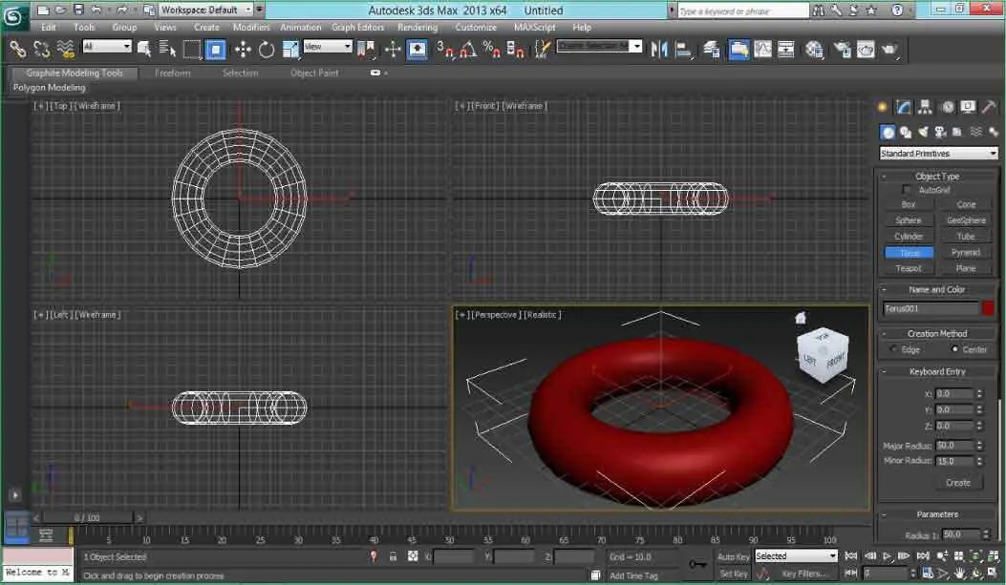Click the ViewCube home icon
Image resolution: width=1006 pixels, height=585 pixels.
tap(800, 318)
